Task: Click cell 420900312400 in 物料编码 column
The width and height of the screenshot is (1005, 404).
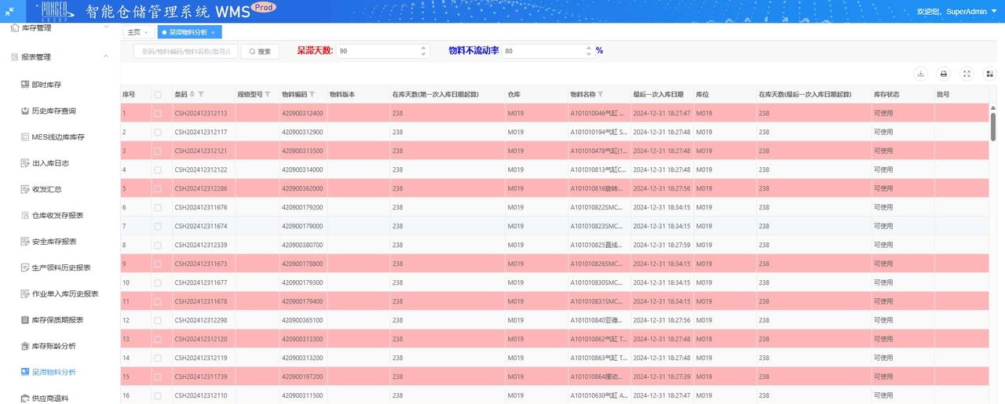Action: (x=302, y=113)
